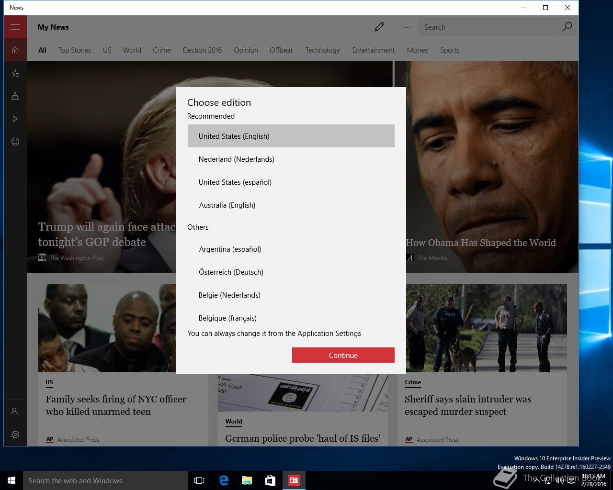Viewport: 613px width, 490px height.
Task: Click the Crime category label on story
Action: pos(413,382)
